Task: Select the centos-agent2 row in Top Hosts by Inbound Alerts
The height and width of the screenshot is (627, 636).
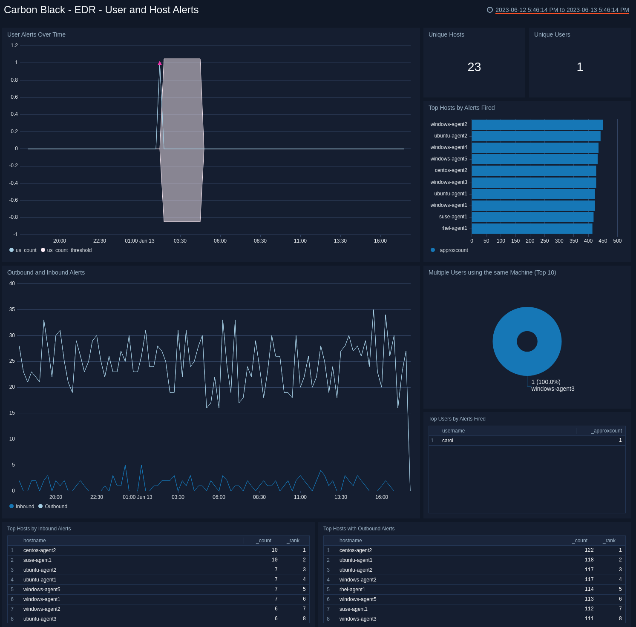Action: 40,550
